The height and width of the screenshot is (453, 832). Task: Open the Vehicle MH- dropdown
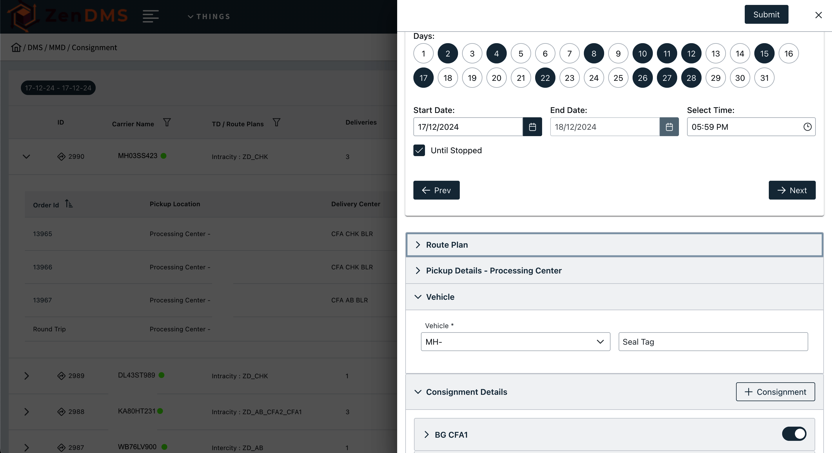click(515, 342)
